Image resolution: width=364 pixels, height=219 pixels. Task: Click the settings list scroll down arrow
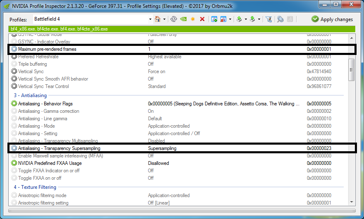tap(352, 202)
